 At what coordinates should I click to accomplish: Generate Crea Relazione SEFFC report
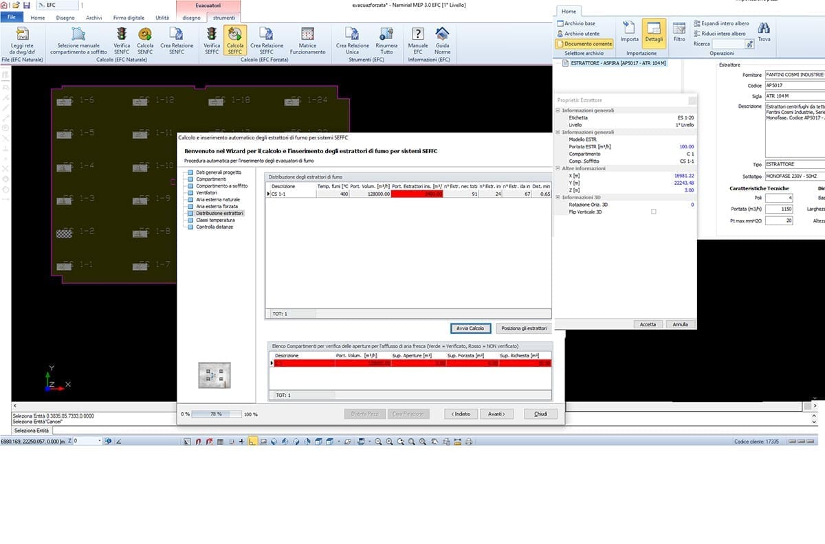click(267, 41)
